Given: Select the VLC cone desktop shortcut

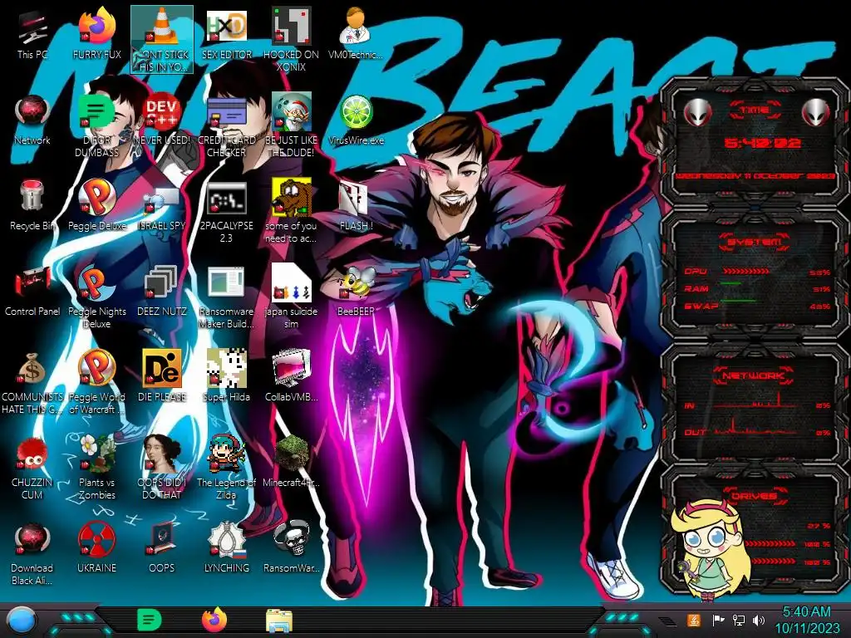Looking at the screenshot, I should coord(162,39).
